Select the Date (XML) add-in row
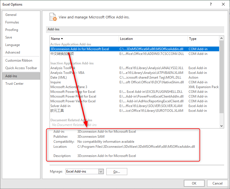The image size is (230, 189). coord(134,77)
